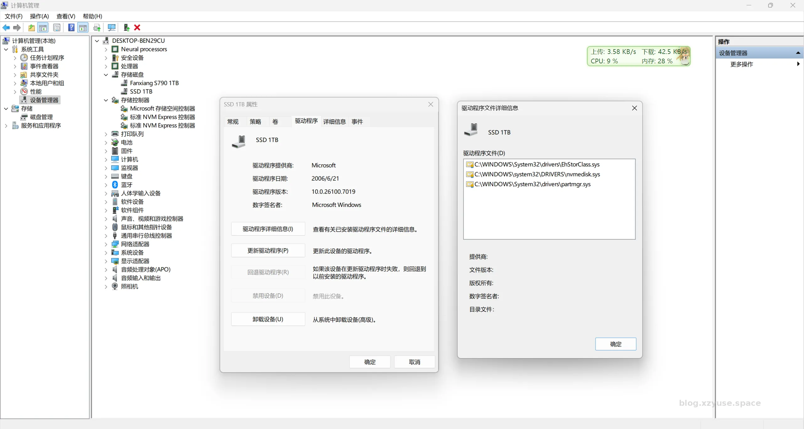Open 更多操作 submenu in actions pane
Screen dimensions: 804x429
point(742,64)
